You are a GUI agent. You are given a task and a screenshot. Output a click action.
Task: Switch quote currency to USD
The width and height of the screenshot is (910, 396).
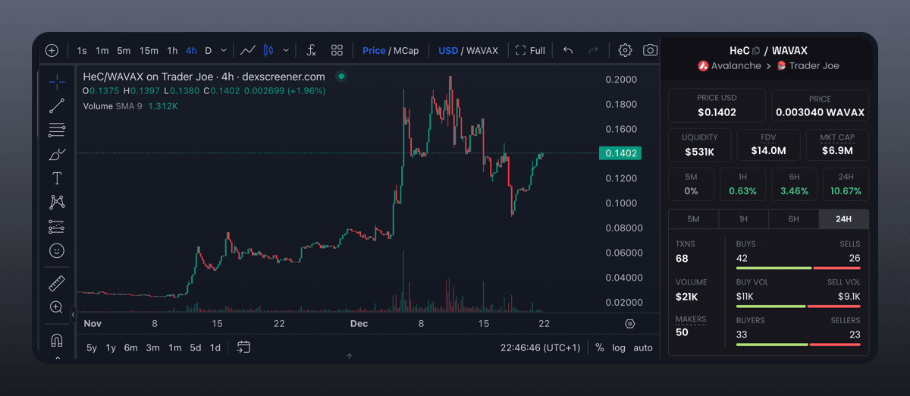click(x=448, y=51)
